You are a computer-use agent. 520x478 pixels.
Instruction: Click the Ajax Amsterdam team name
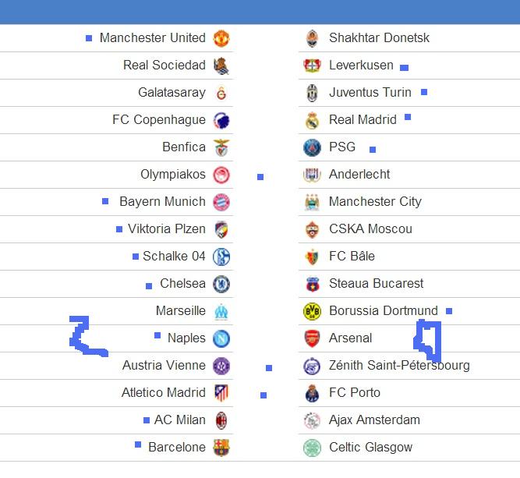point(374,420)
